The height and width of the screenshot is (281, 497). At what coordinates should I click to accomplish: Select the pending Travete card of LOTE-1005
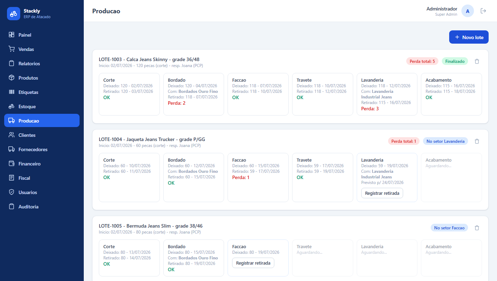pyautogui.click(x=322, y=258)
